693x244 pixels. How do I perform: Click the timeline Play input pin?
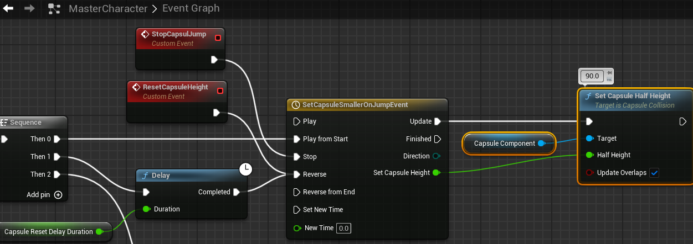click(x=296, y=121)
